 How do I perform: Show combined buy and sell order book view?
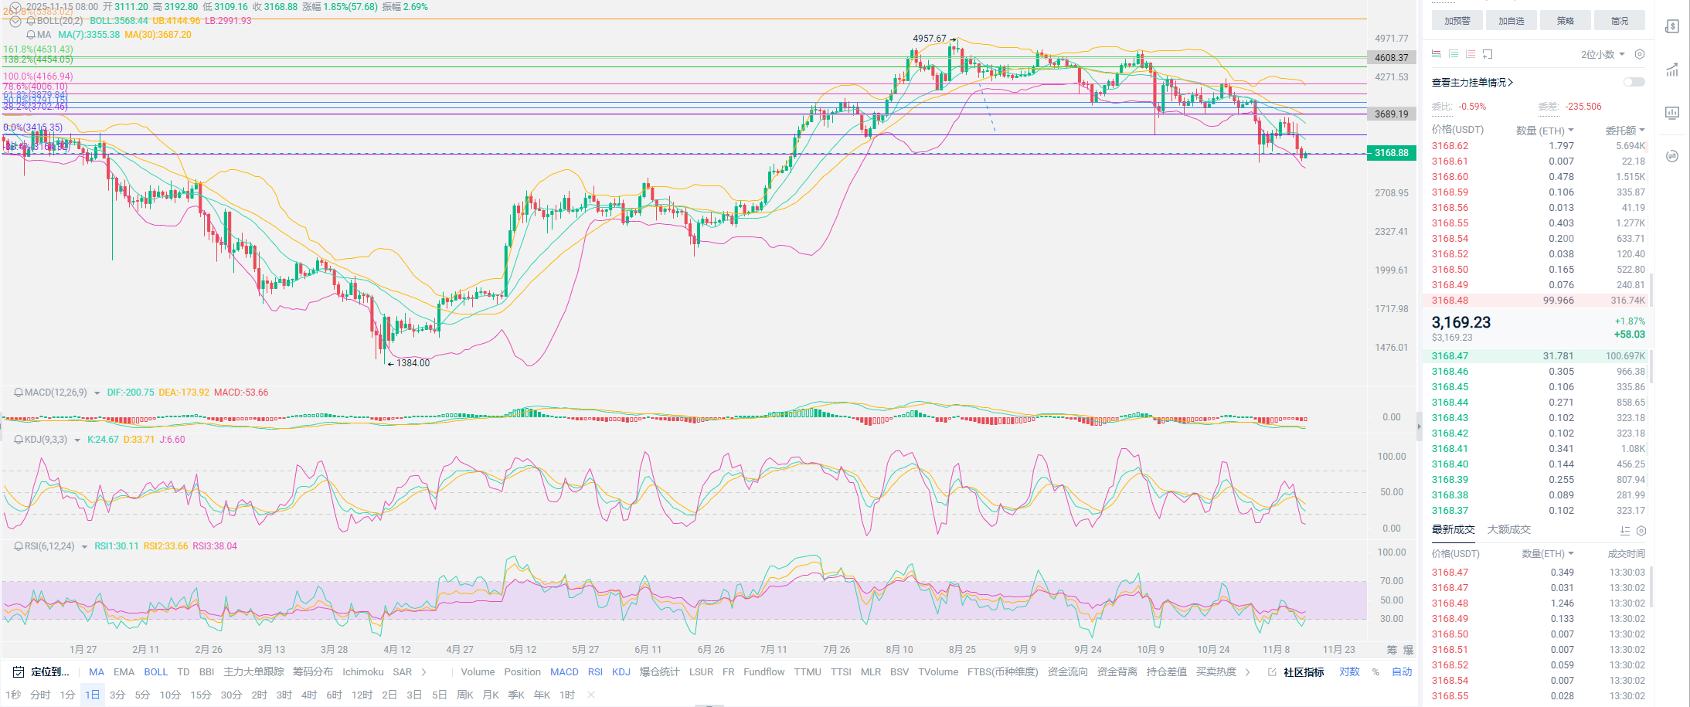1436,54
